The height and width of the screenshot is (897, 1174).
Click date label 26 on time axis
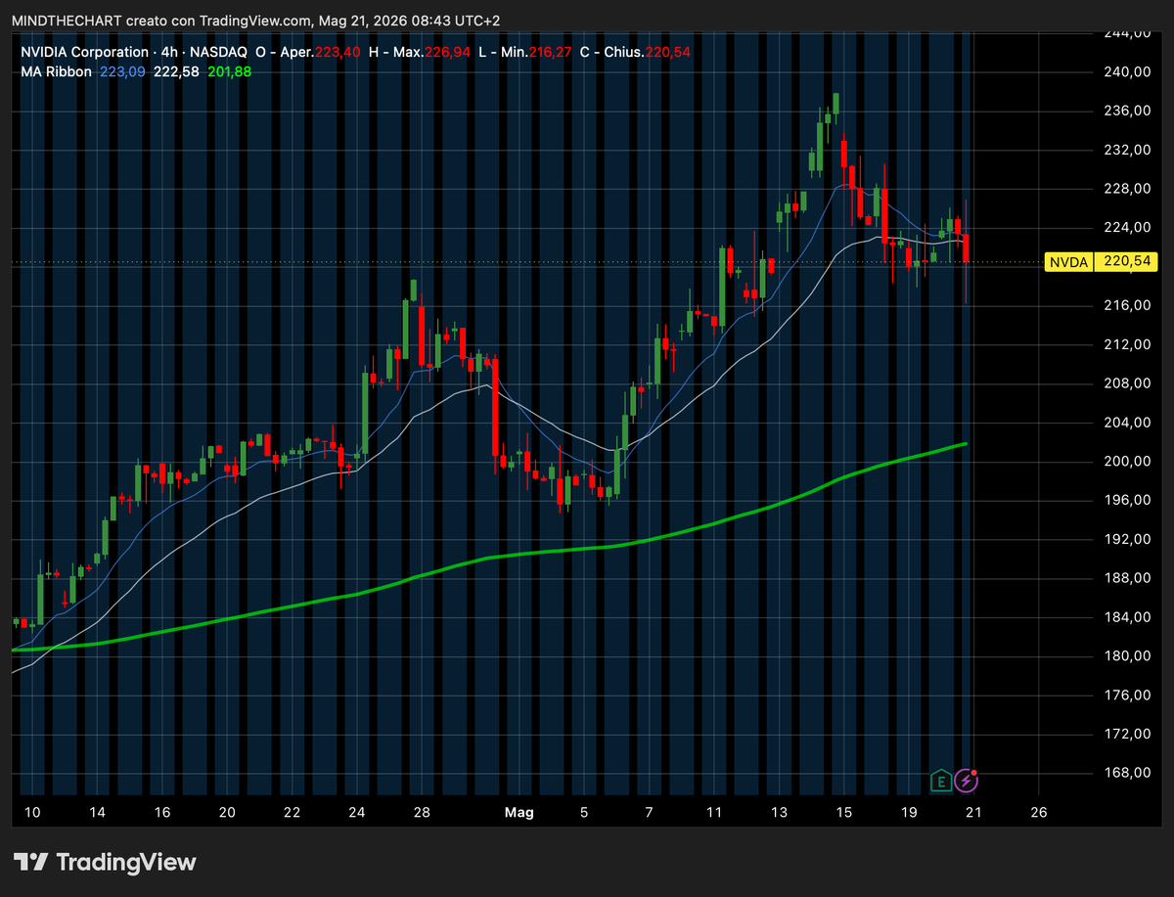[1039, 813]
